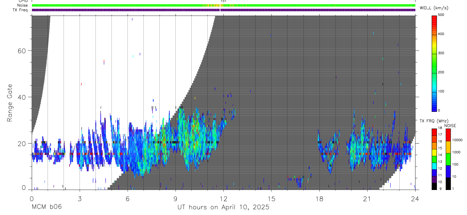This screenshot has height=215, width=467.
Task: Pick the green 13–14 MHz frequency swatch
Action: 435,159
